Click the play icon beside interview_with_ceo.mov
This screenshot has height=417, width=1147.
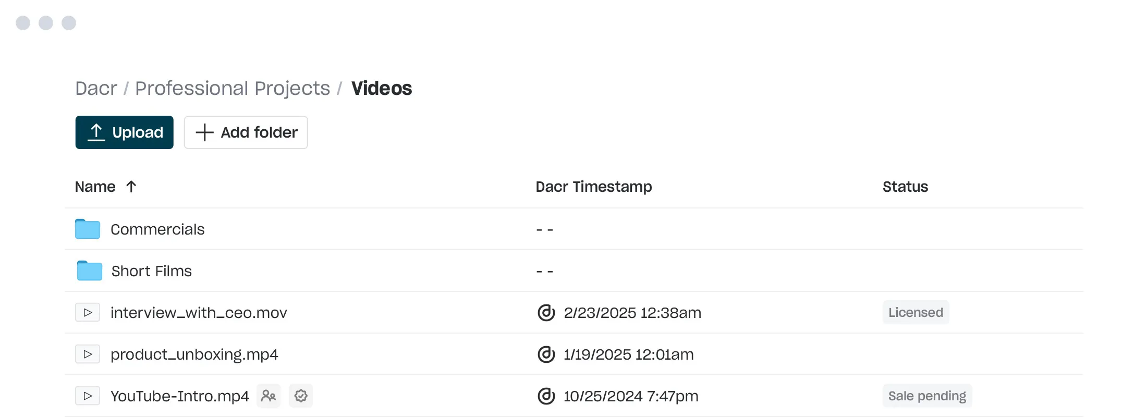tap(88, 312)
